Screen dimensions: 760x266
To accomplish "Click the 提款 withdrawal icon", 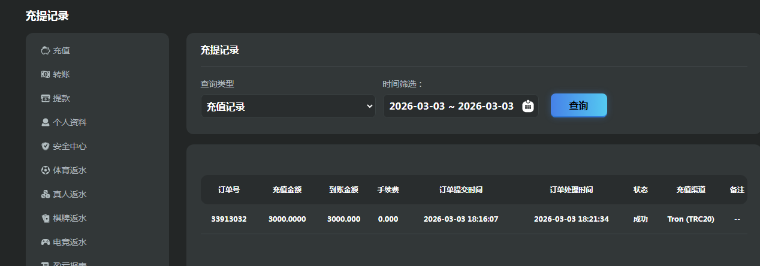I will (45, 98).
